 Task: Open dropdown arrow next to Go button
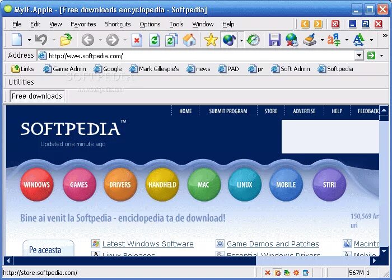(x=381, y=55)
